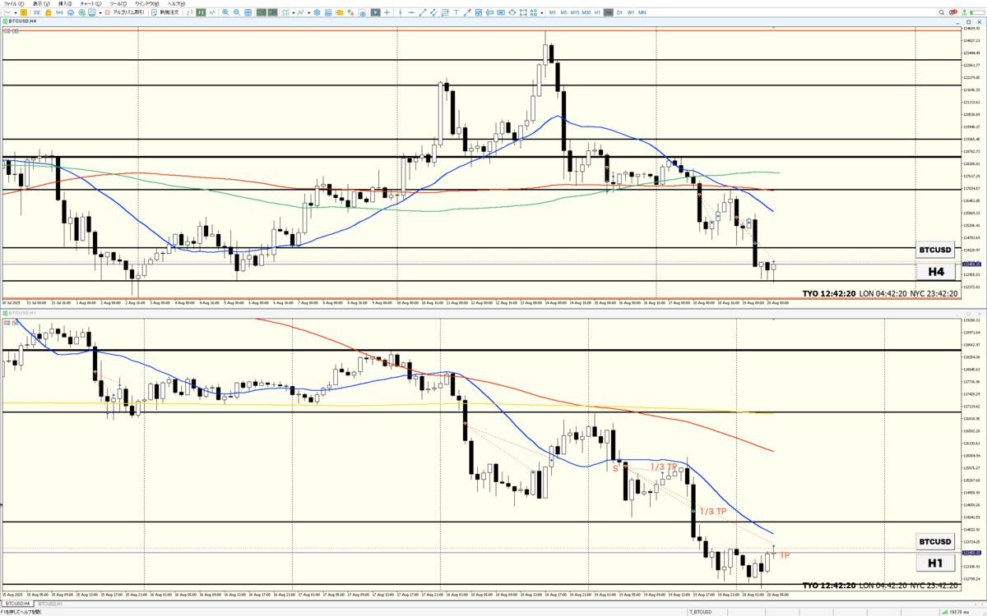Open the ウィンドウ (Window) menu
Screen dimensions: 987x616
[146, 3]
